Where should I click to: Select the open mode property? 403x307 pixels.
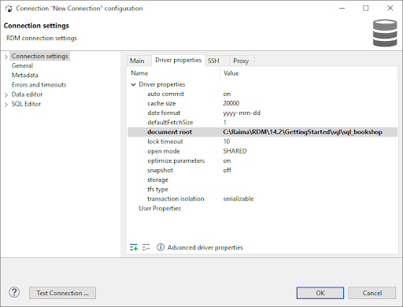tap(262, 151)
